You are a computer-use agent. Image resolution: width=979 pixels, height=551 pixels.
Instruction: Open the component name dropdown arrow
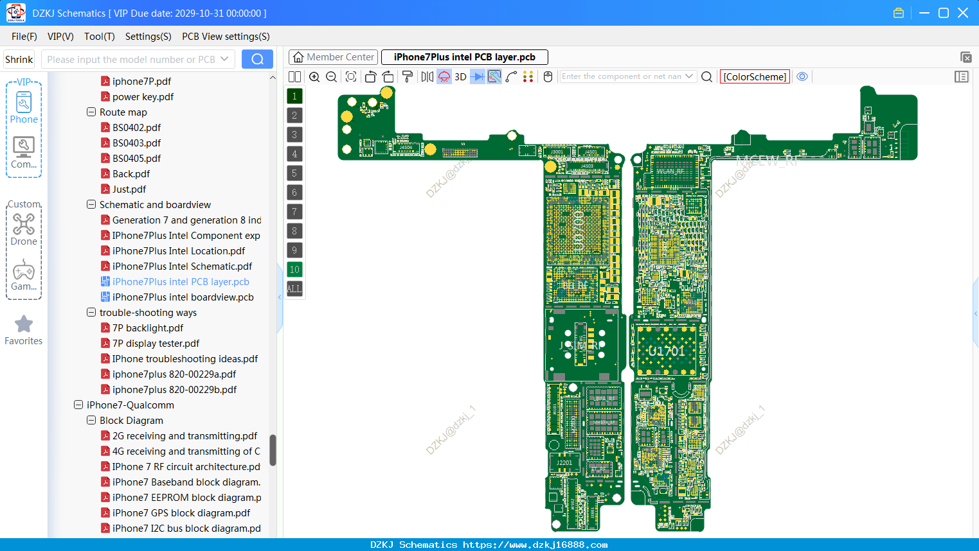pyautogui.click(x=689, y=76)
